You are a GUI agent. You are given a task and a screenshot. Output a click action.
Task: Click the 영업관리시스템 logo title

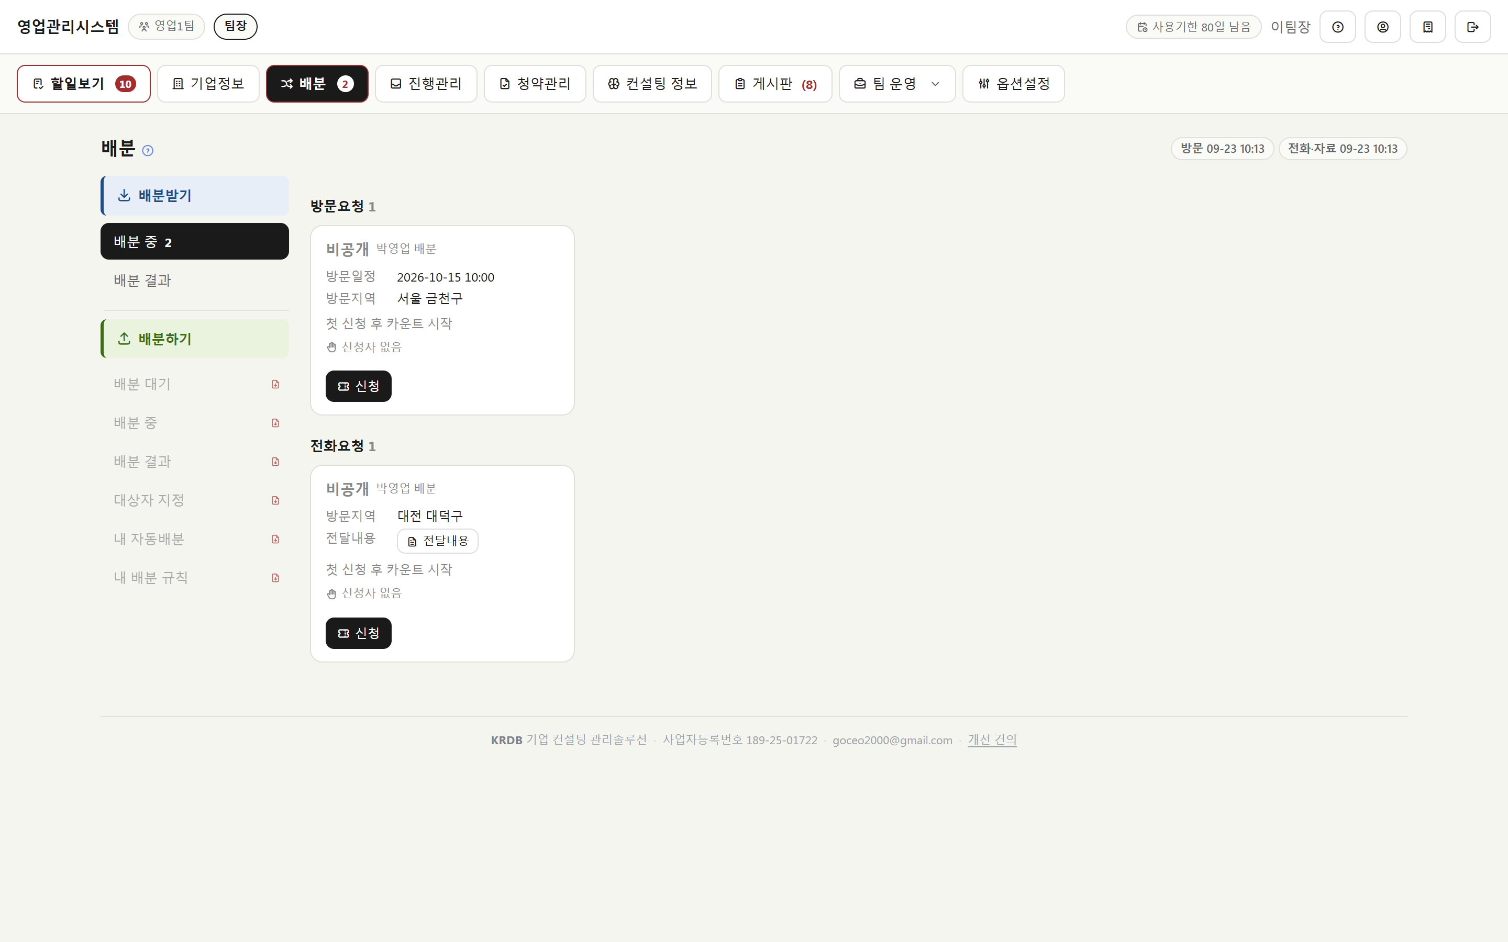68,26
